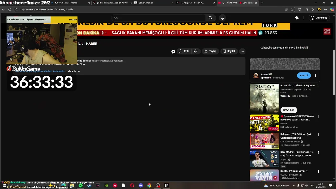Open Google Chrome from the taskbar
336x189 pixels.
[x=149, y=186]
